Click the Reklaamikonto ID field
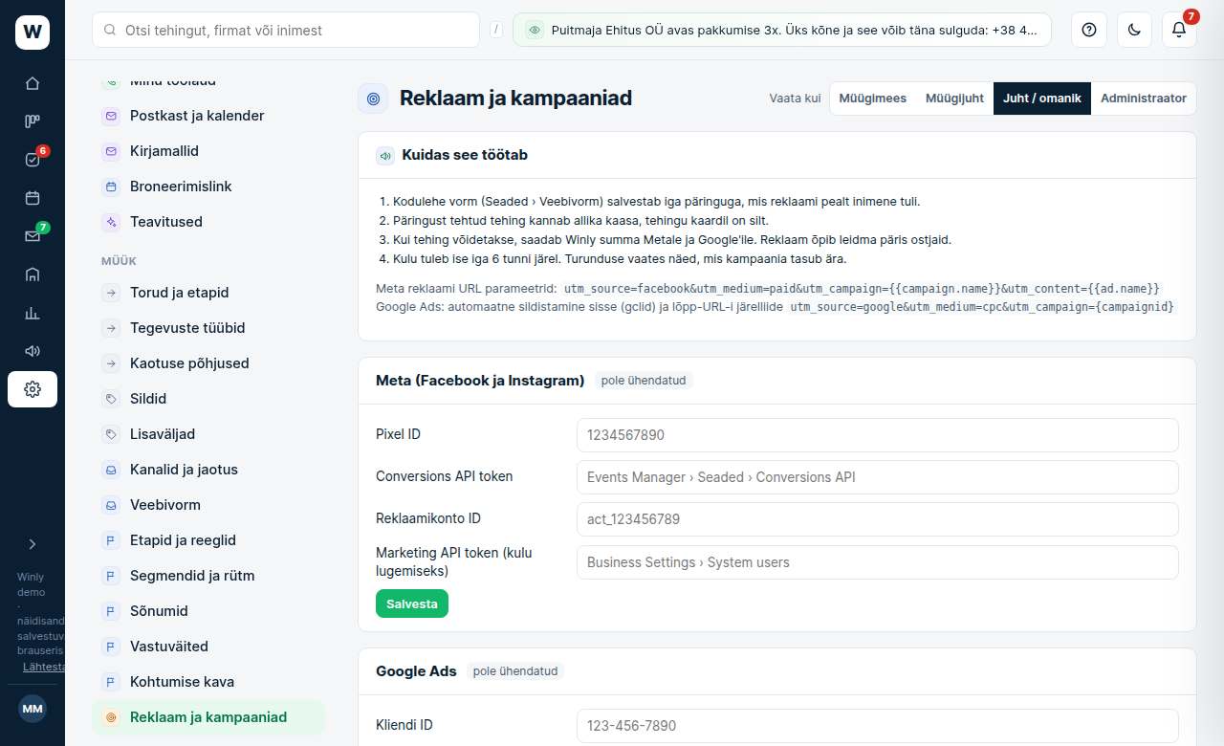Image resolution: width=1224 pixels, height=746 pixels. (x=878, y=519)
